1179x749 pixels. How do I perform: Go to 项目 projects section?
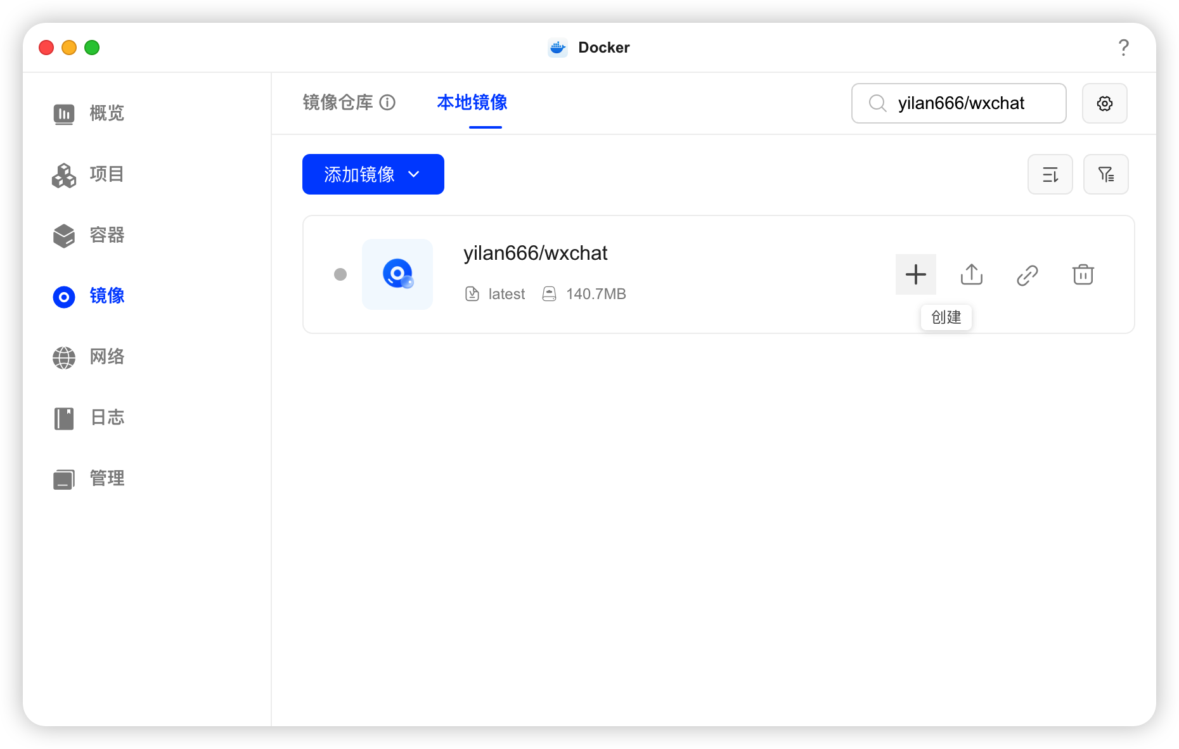click(x=89, y=174)
